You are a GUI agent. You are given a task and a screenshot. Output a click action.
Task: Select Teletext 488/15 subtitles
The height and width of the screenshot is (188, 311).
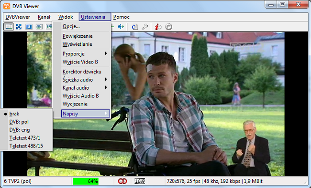click(x=26, y=146)
